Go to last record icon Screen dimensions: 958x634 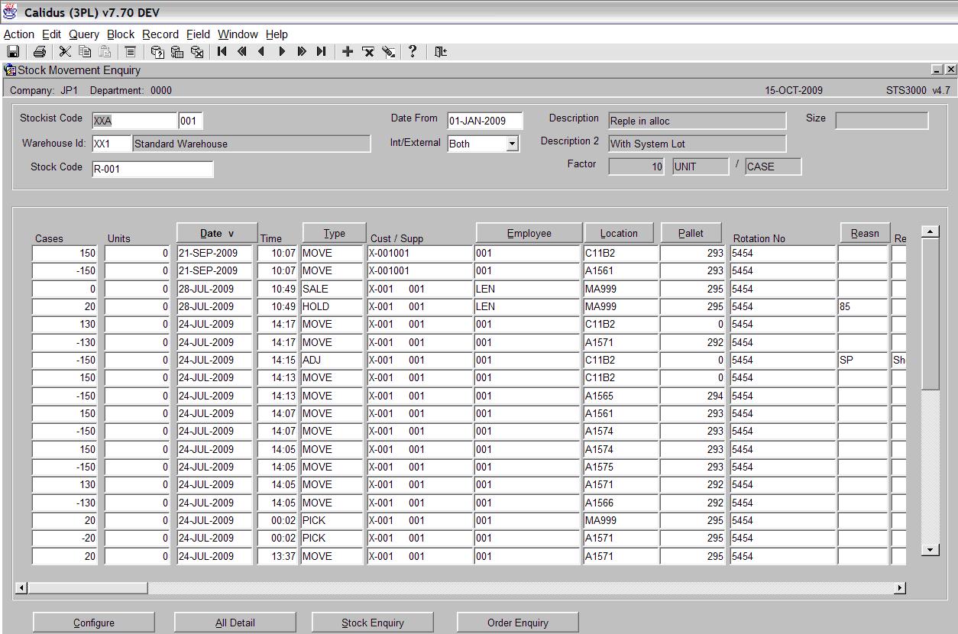point(322,52)
